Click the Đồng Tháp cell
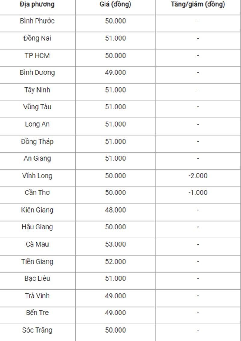Screen dimensions: 241x341 click(37, 141)
